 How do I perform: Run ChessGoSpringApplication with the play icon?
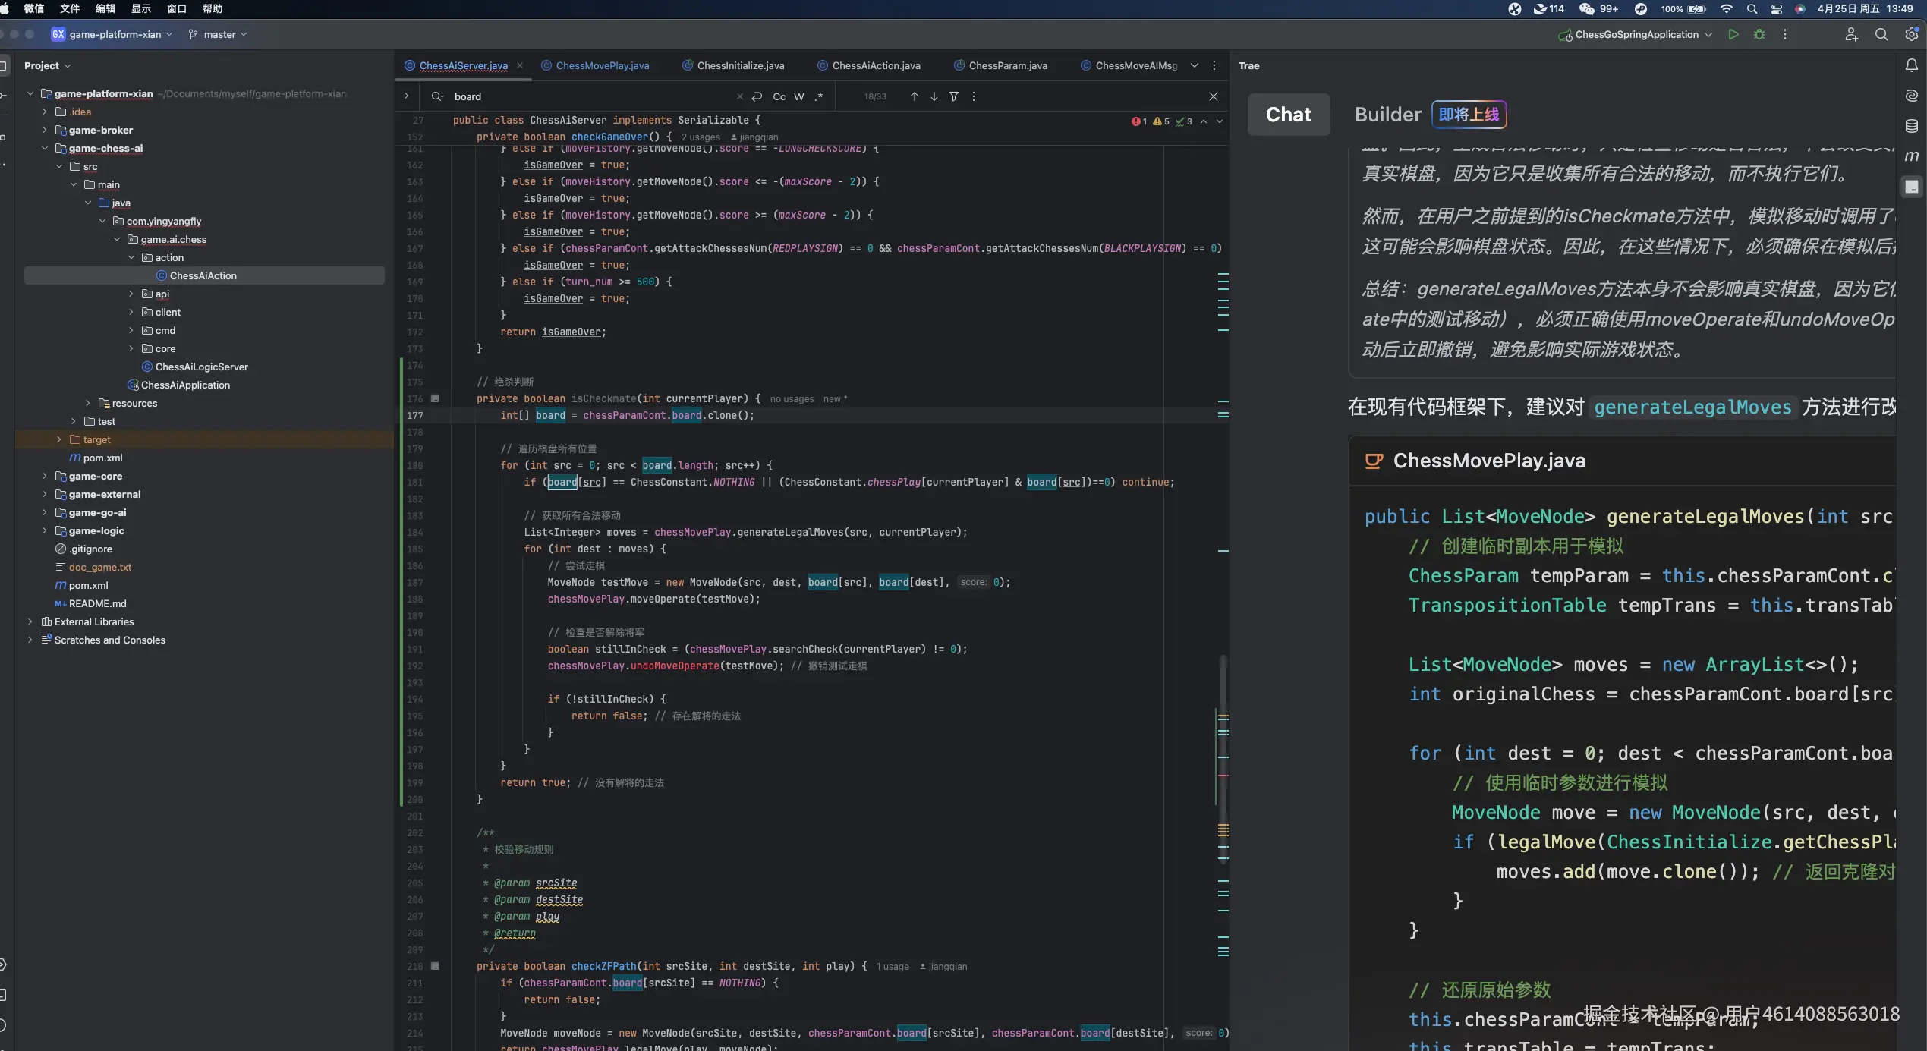coord(1733,34)
